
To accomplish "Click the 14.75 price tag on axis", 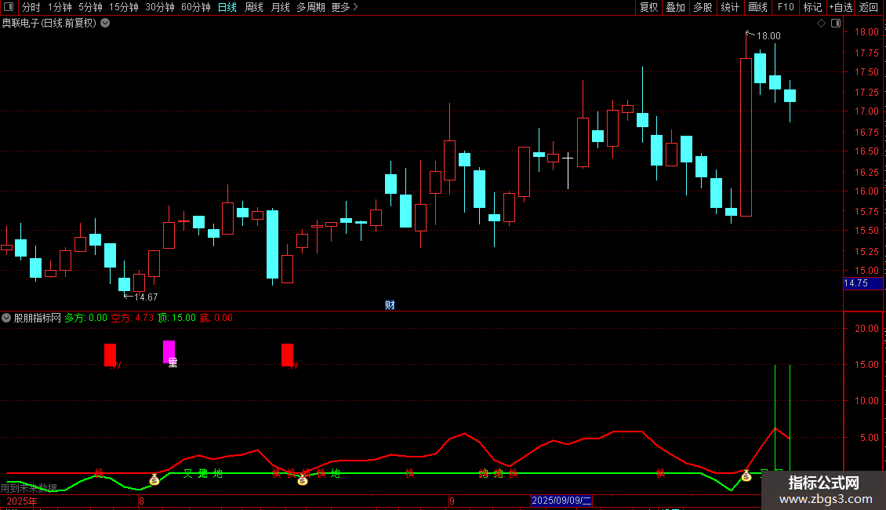I will (x=862, y=283).
